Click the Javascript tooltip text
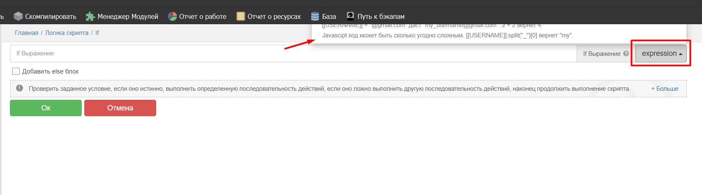Viewport: 702px width, 195px height. click(x=447, y=36)
